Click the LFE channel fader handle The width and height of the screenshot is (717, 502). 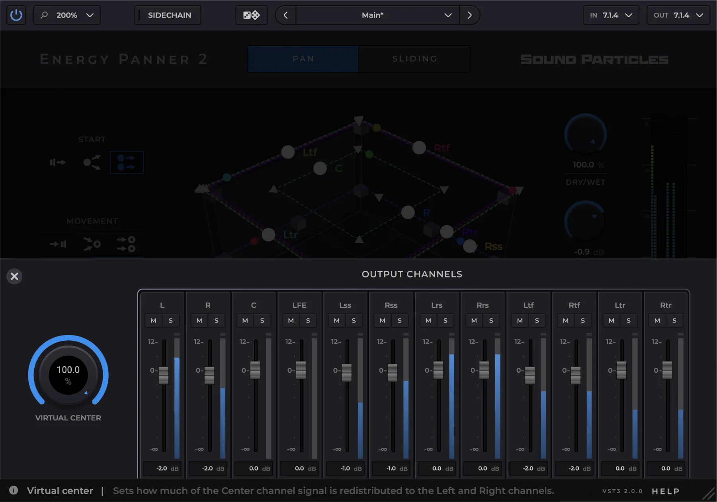coord(301,370)
